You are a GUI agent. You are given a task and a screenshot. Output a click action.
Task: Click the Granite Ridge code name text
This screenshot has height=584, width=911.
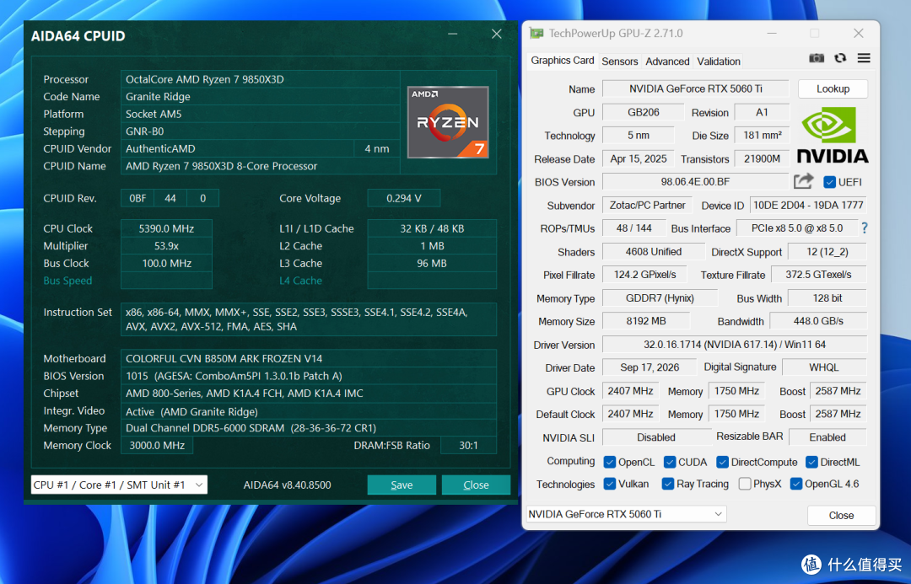158,96
